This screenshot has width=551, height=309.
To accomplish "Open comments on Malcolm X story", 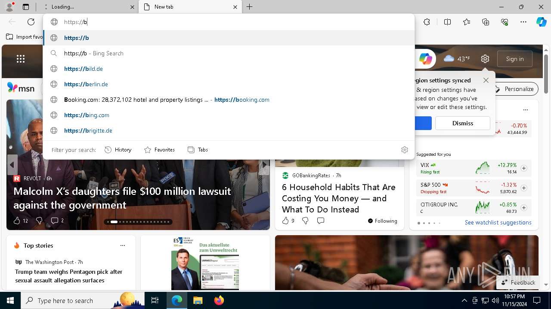I will (57, 221).
